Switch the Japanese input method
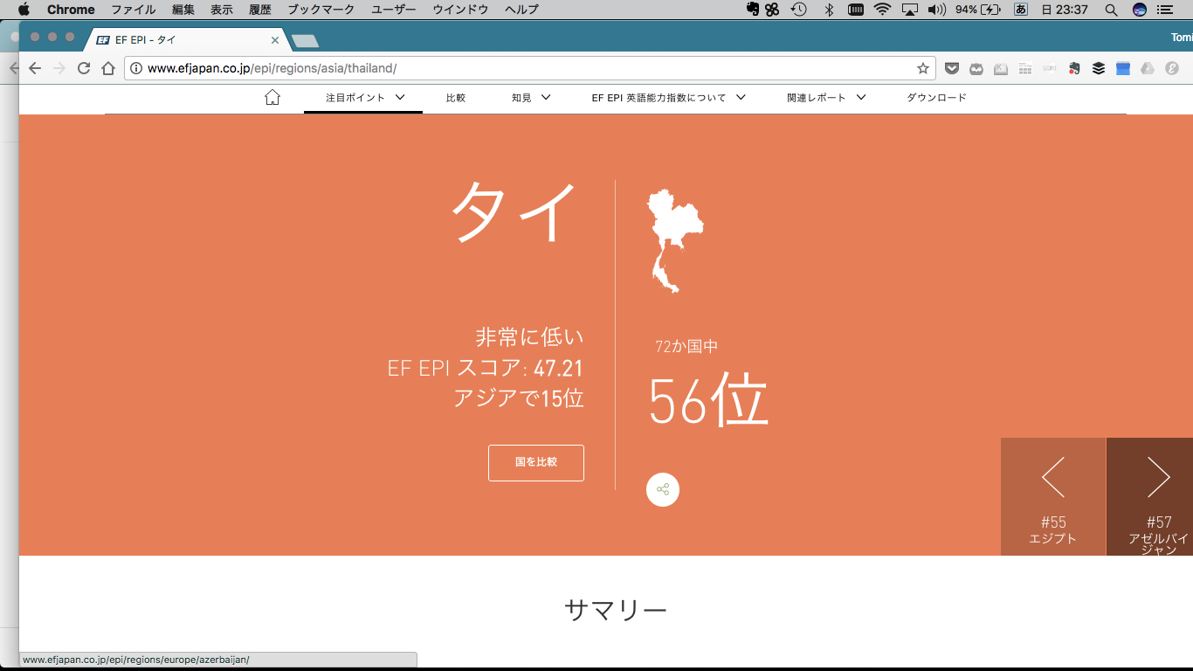This screenshot has height=671, width=1193. [1020, 10]
